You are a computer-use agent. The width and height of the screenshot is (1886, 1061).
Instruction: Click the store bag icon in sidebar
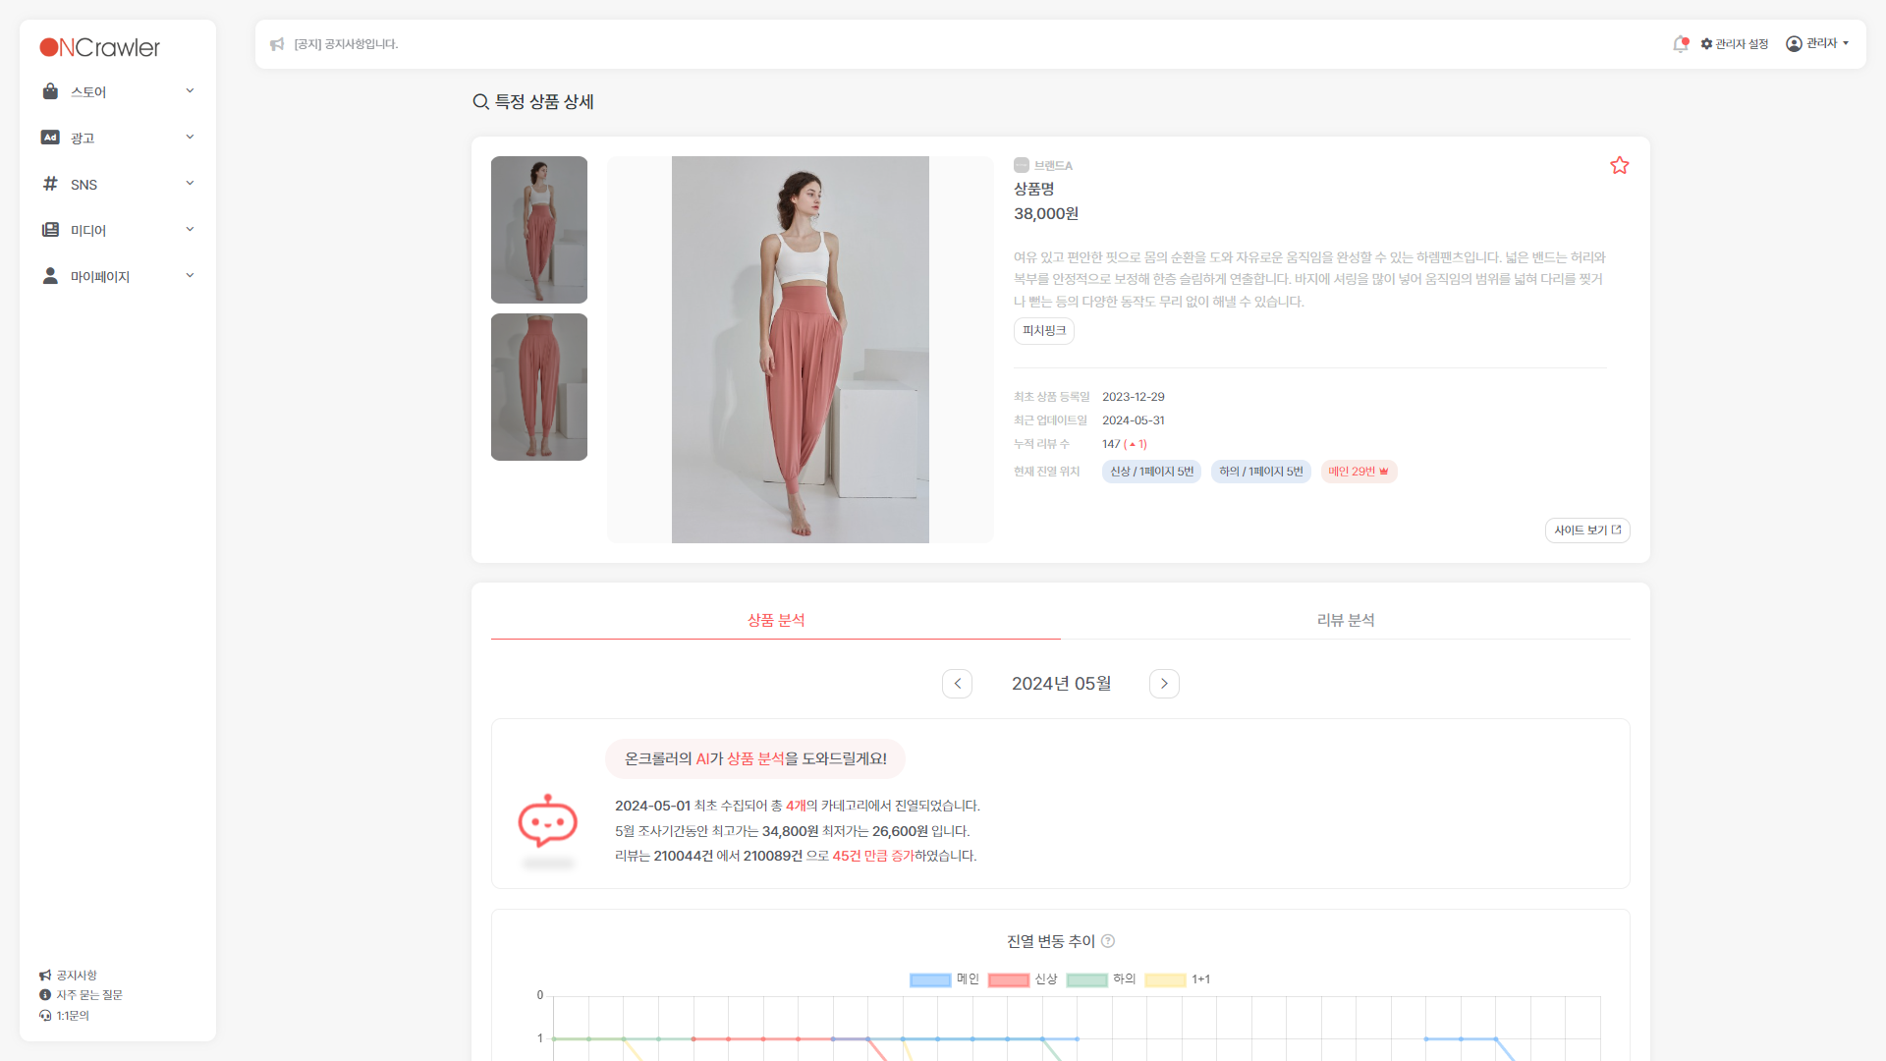(50, 91)
